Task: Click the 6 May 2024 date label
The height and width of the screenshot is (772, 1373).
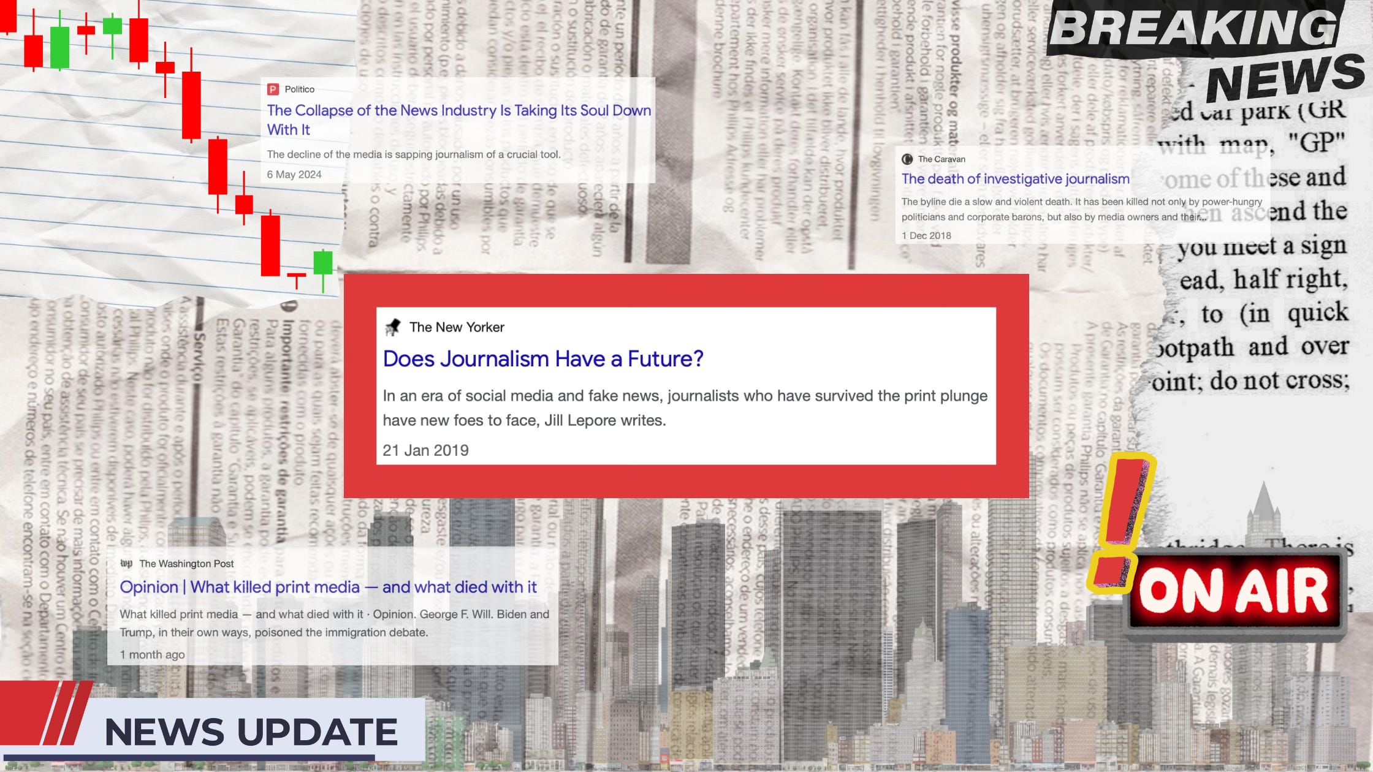Action: [x=294, y=175]
